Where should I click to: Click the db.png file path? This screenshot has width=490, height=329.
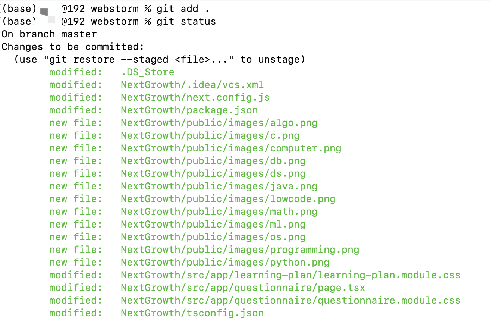tap(213, 161)
